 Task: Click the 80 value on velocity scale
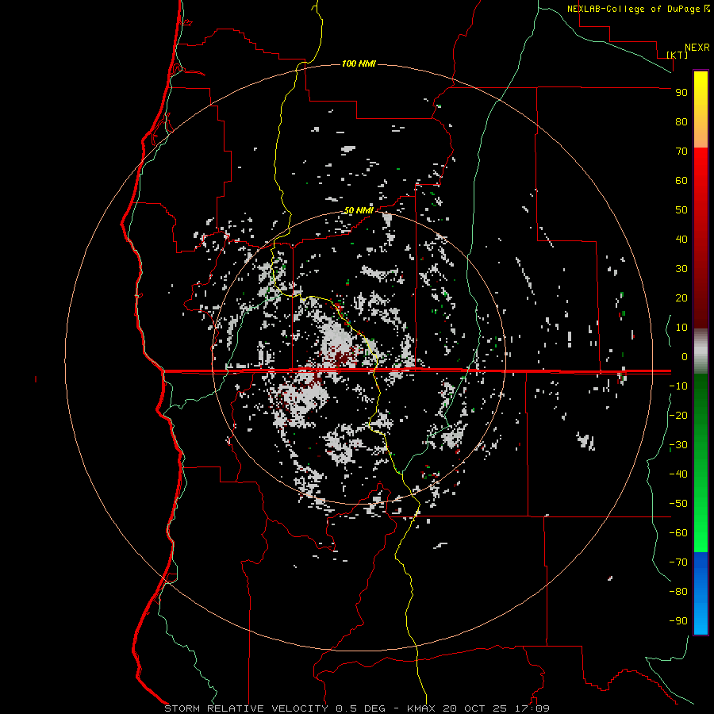(681, 121)
